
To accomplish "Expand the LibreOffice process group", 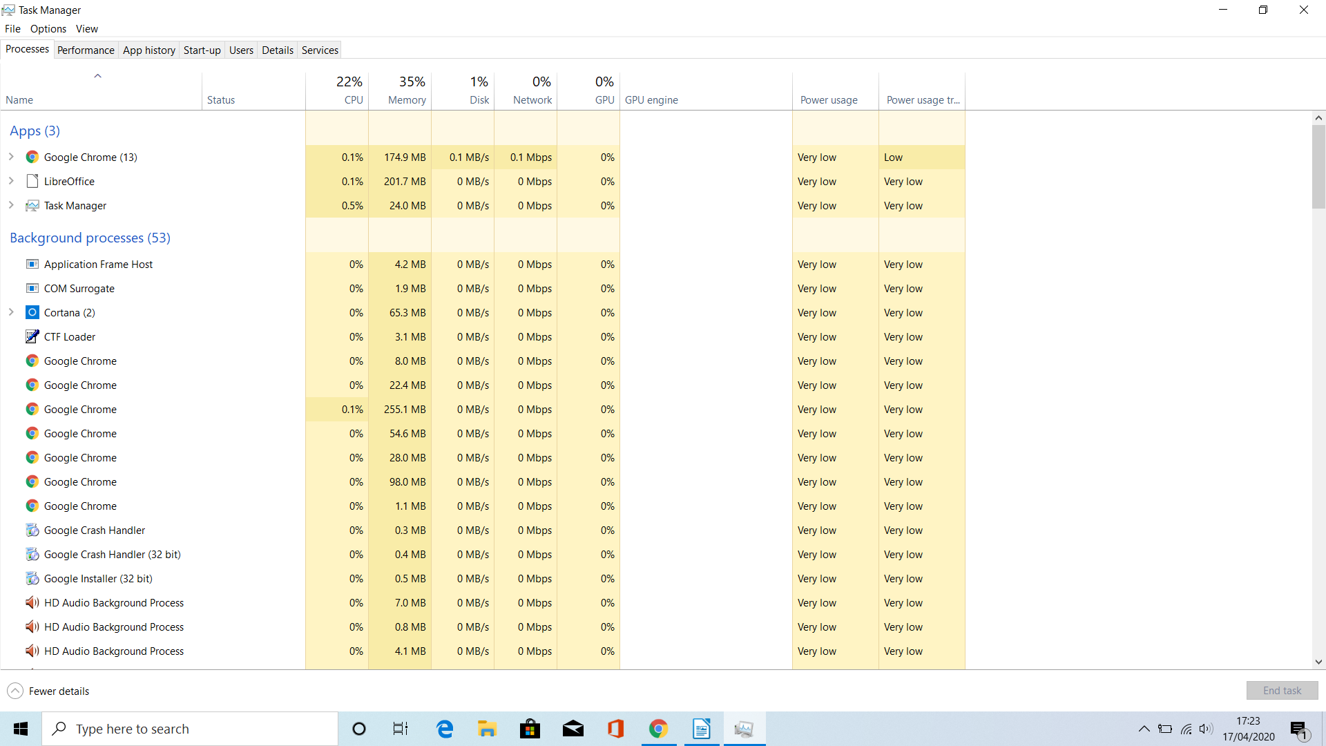I will (11, 181).
